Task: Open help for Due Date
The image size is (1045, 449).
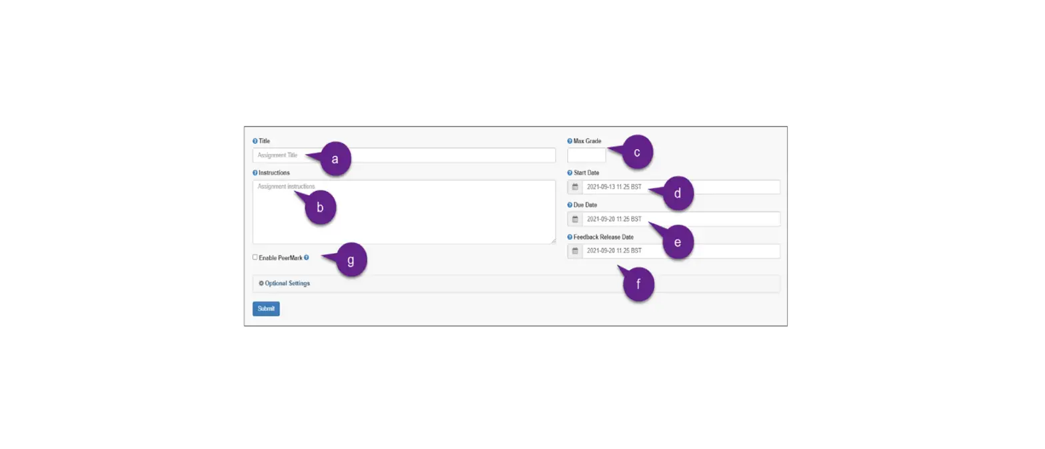Action: 569,205
